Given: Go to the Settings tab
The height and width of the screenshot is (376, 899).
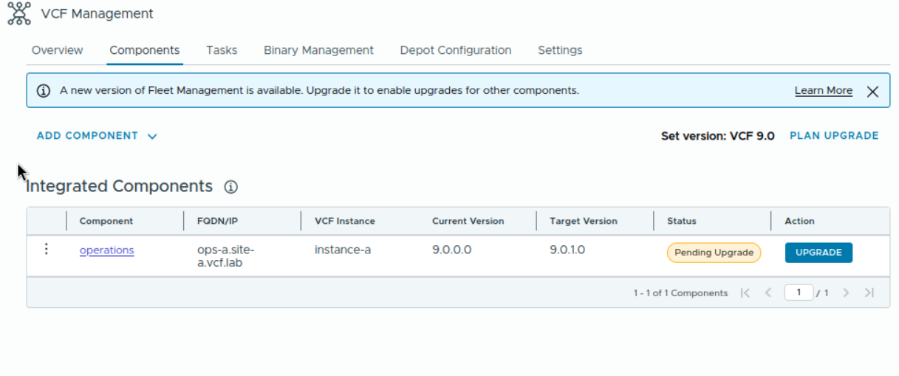Looking at the screenshot, I should 560,50.
